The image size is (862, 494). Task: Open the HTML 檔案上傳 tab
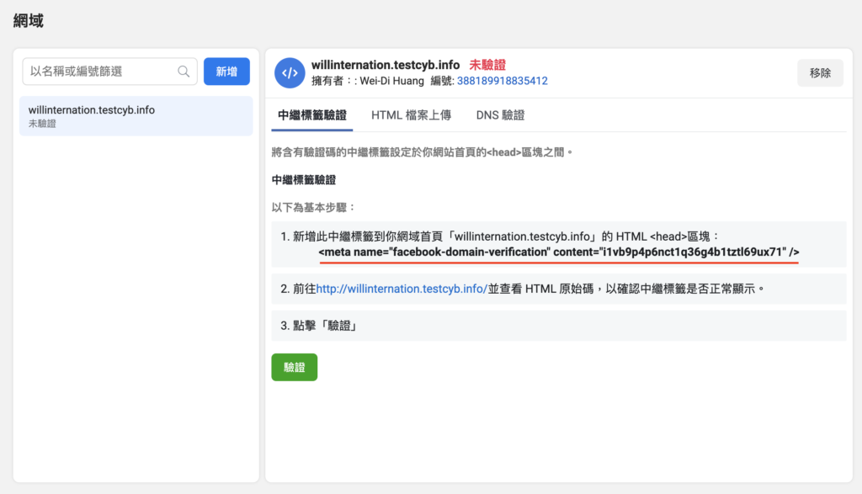(x=411, y=115)
